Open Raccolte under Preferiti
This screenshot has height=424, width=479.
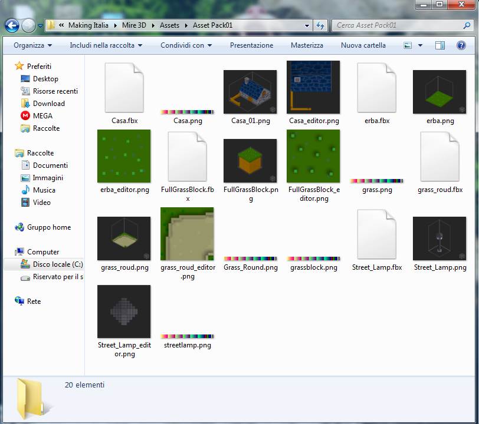point(47,128)
